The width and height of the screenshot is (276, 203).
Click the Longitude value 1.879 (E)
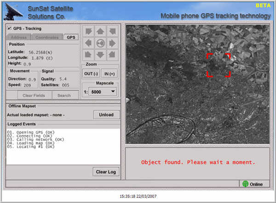(x=42, y=58)
